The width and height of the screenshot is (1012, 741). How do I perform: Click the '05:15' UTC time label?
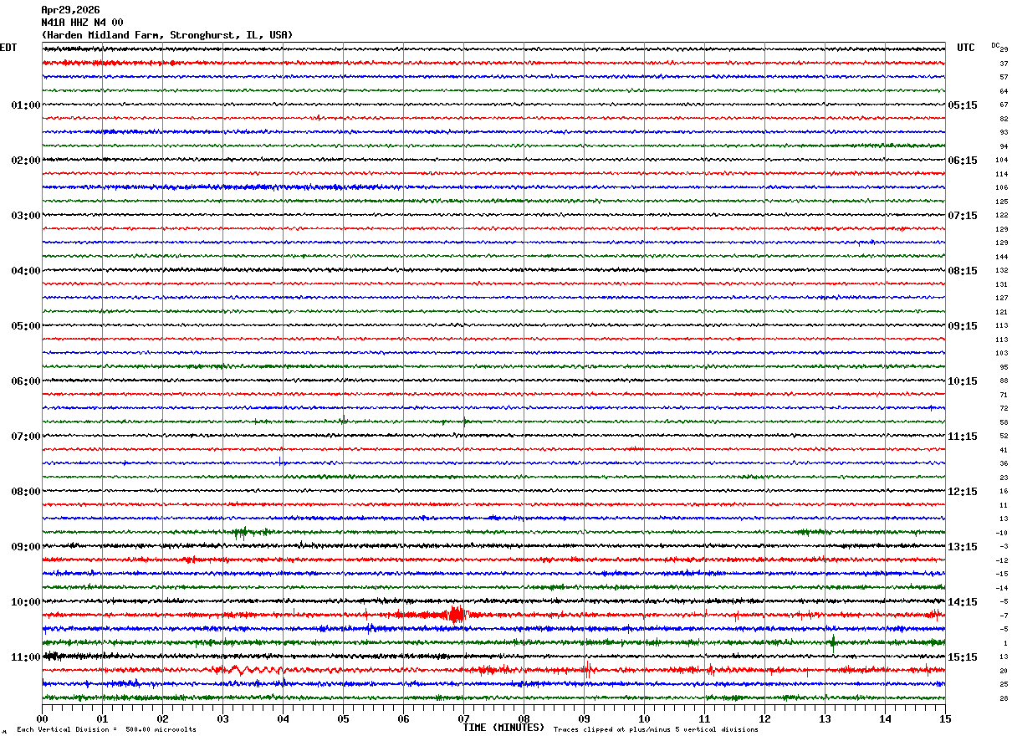(963, 105)
